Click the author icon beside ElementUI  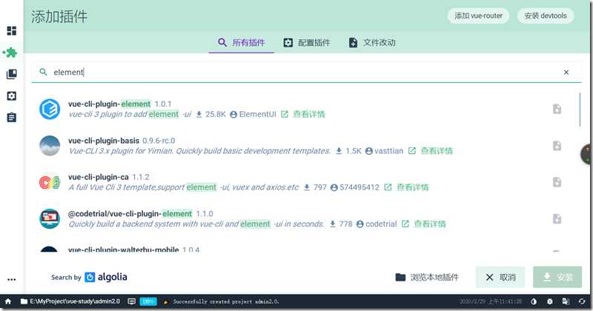pos(233,114)
